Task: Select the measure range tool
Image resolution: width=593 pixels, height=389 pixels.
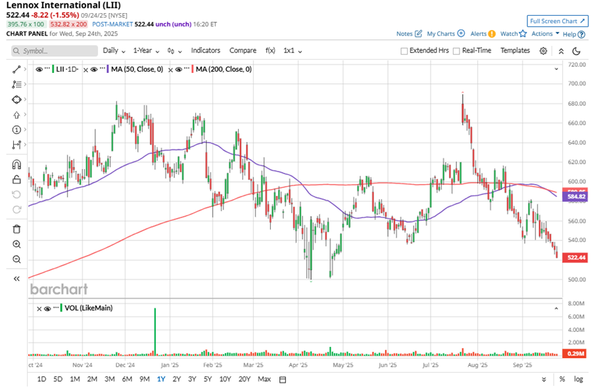Action: click(x=16, y=145)
